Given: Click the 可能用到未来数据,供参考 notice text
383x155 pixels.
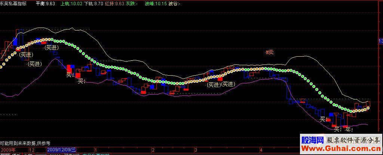Looking at the screenshot, I should (25, 143).
